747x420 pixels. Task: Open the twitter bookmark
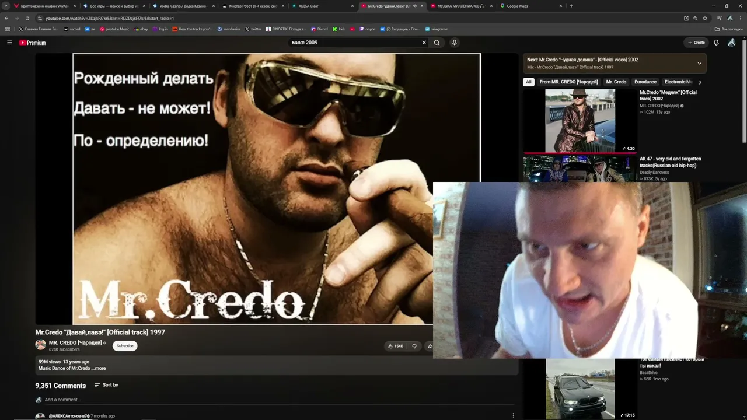point(253,29)
